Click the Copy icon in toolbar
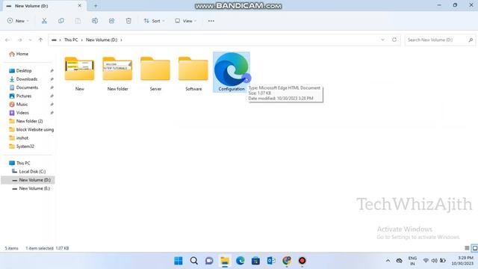This screenshot has width=478, height=269. click(61, 21)
